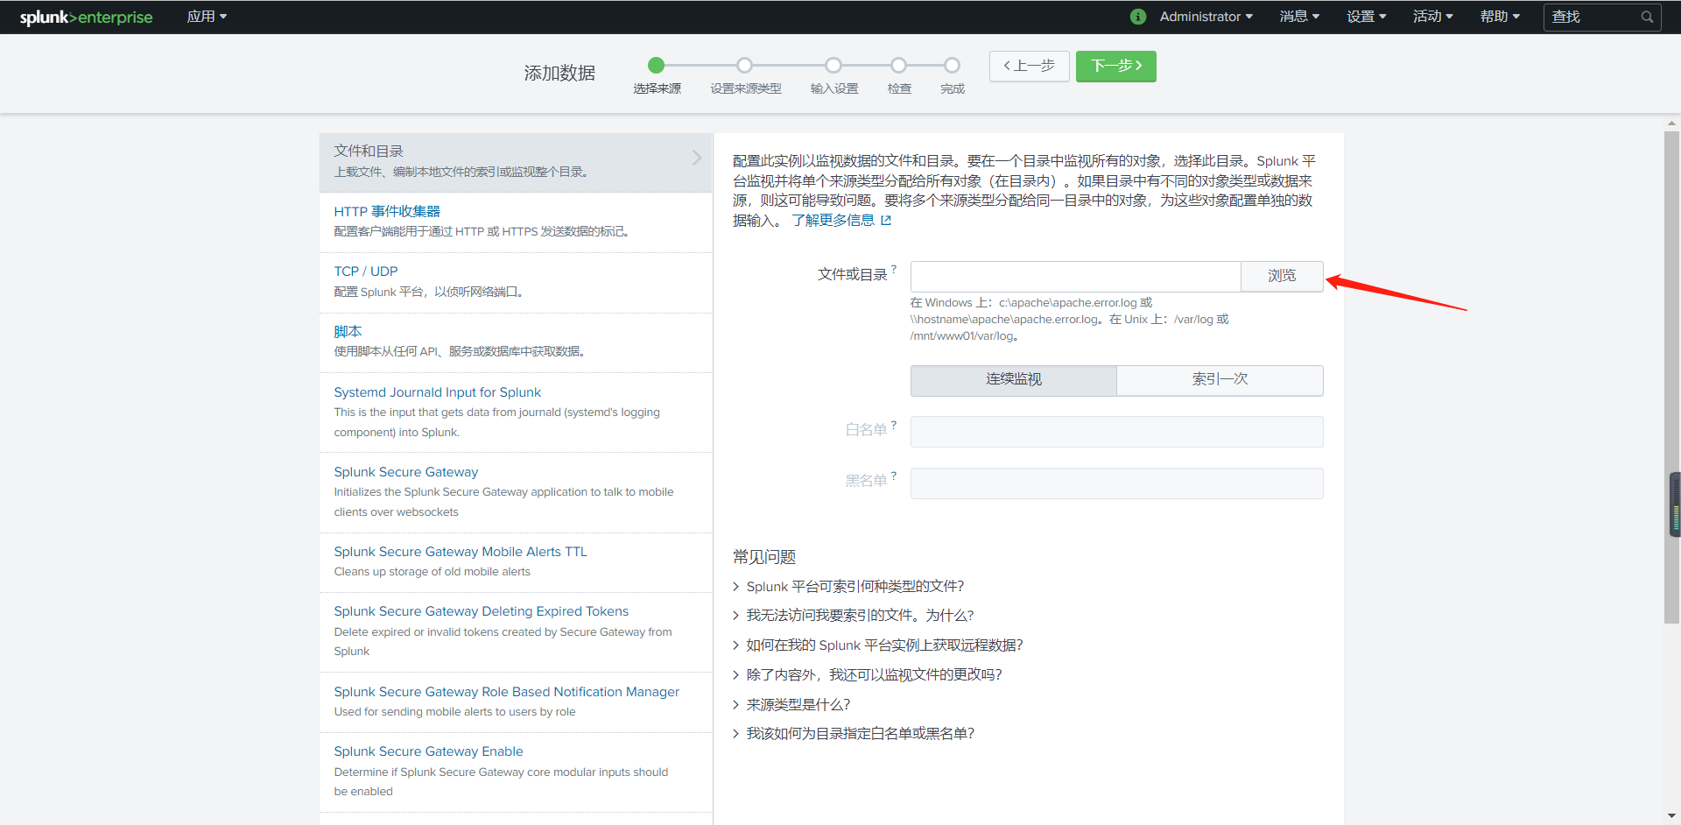Viewport: 1681px width, 825px height.
Task: Select the 选择来源 step circle
Action: coord(657,65)
